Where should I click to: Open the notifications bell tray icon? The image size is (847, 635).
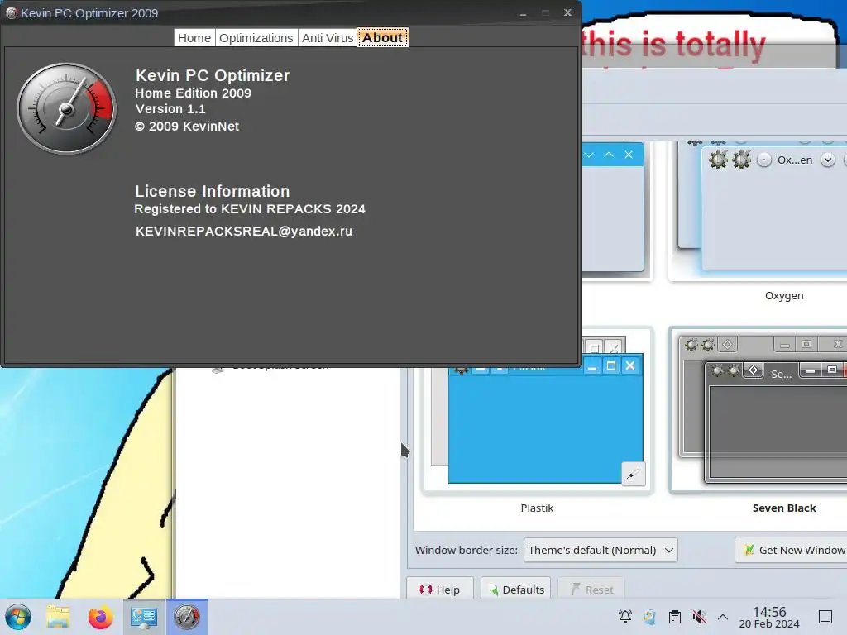point(625,617)
